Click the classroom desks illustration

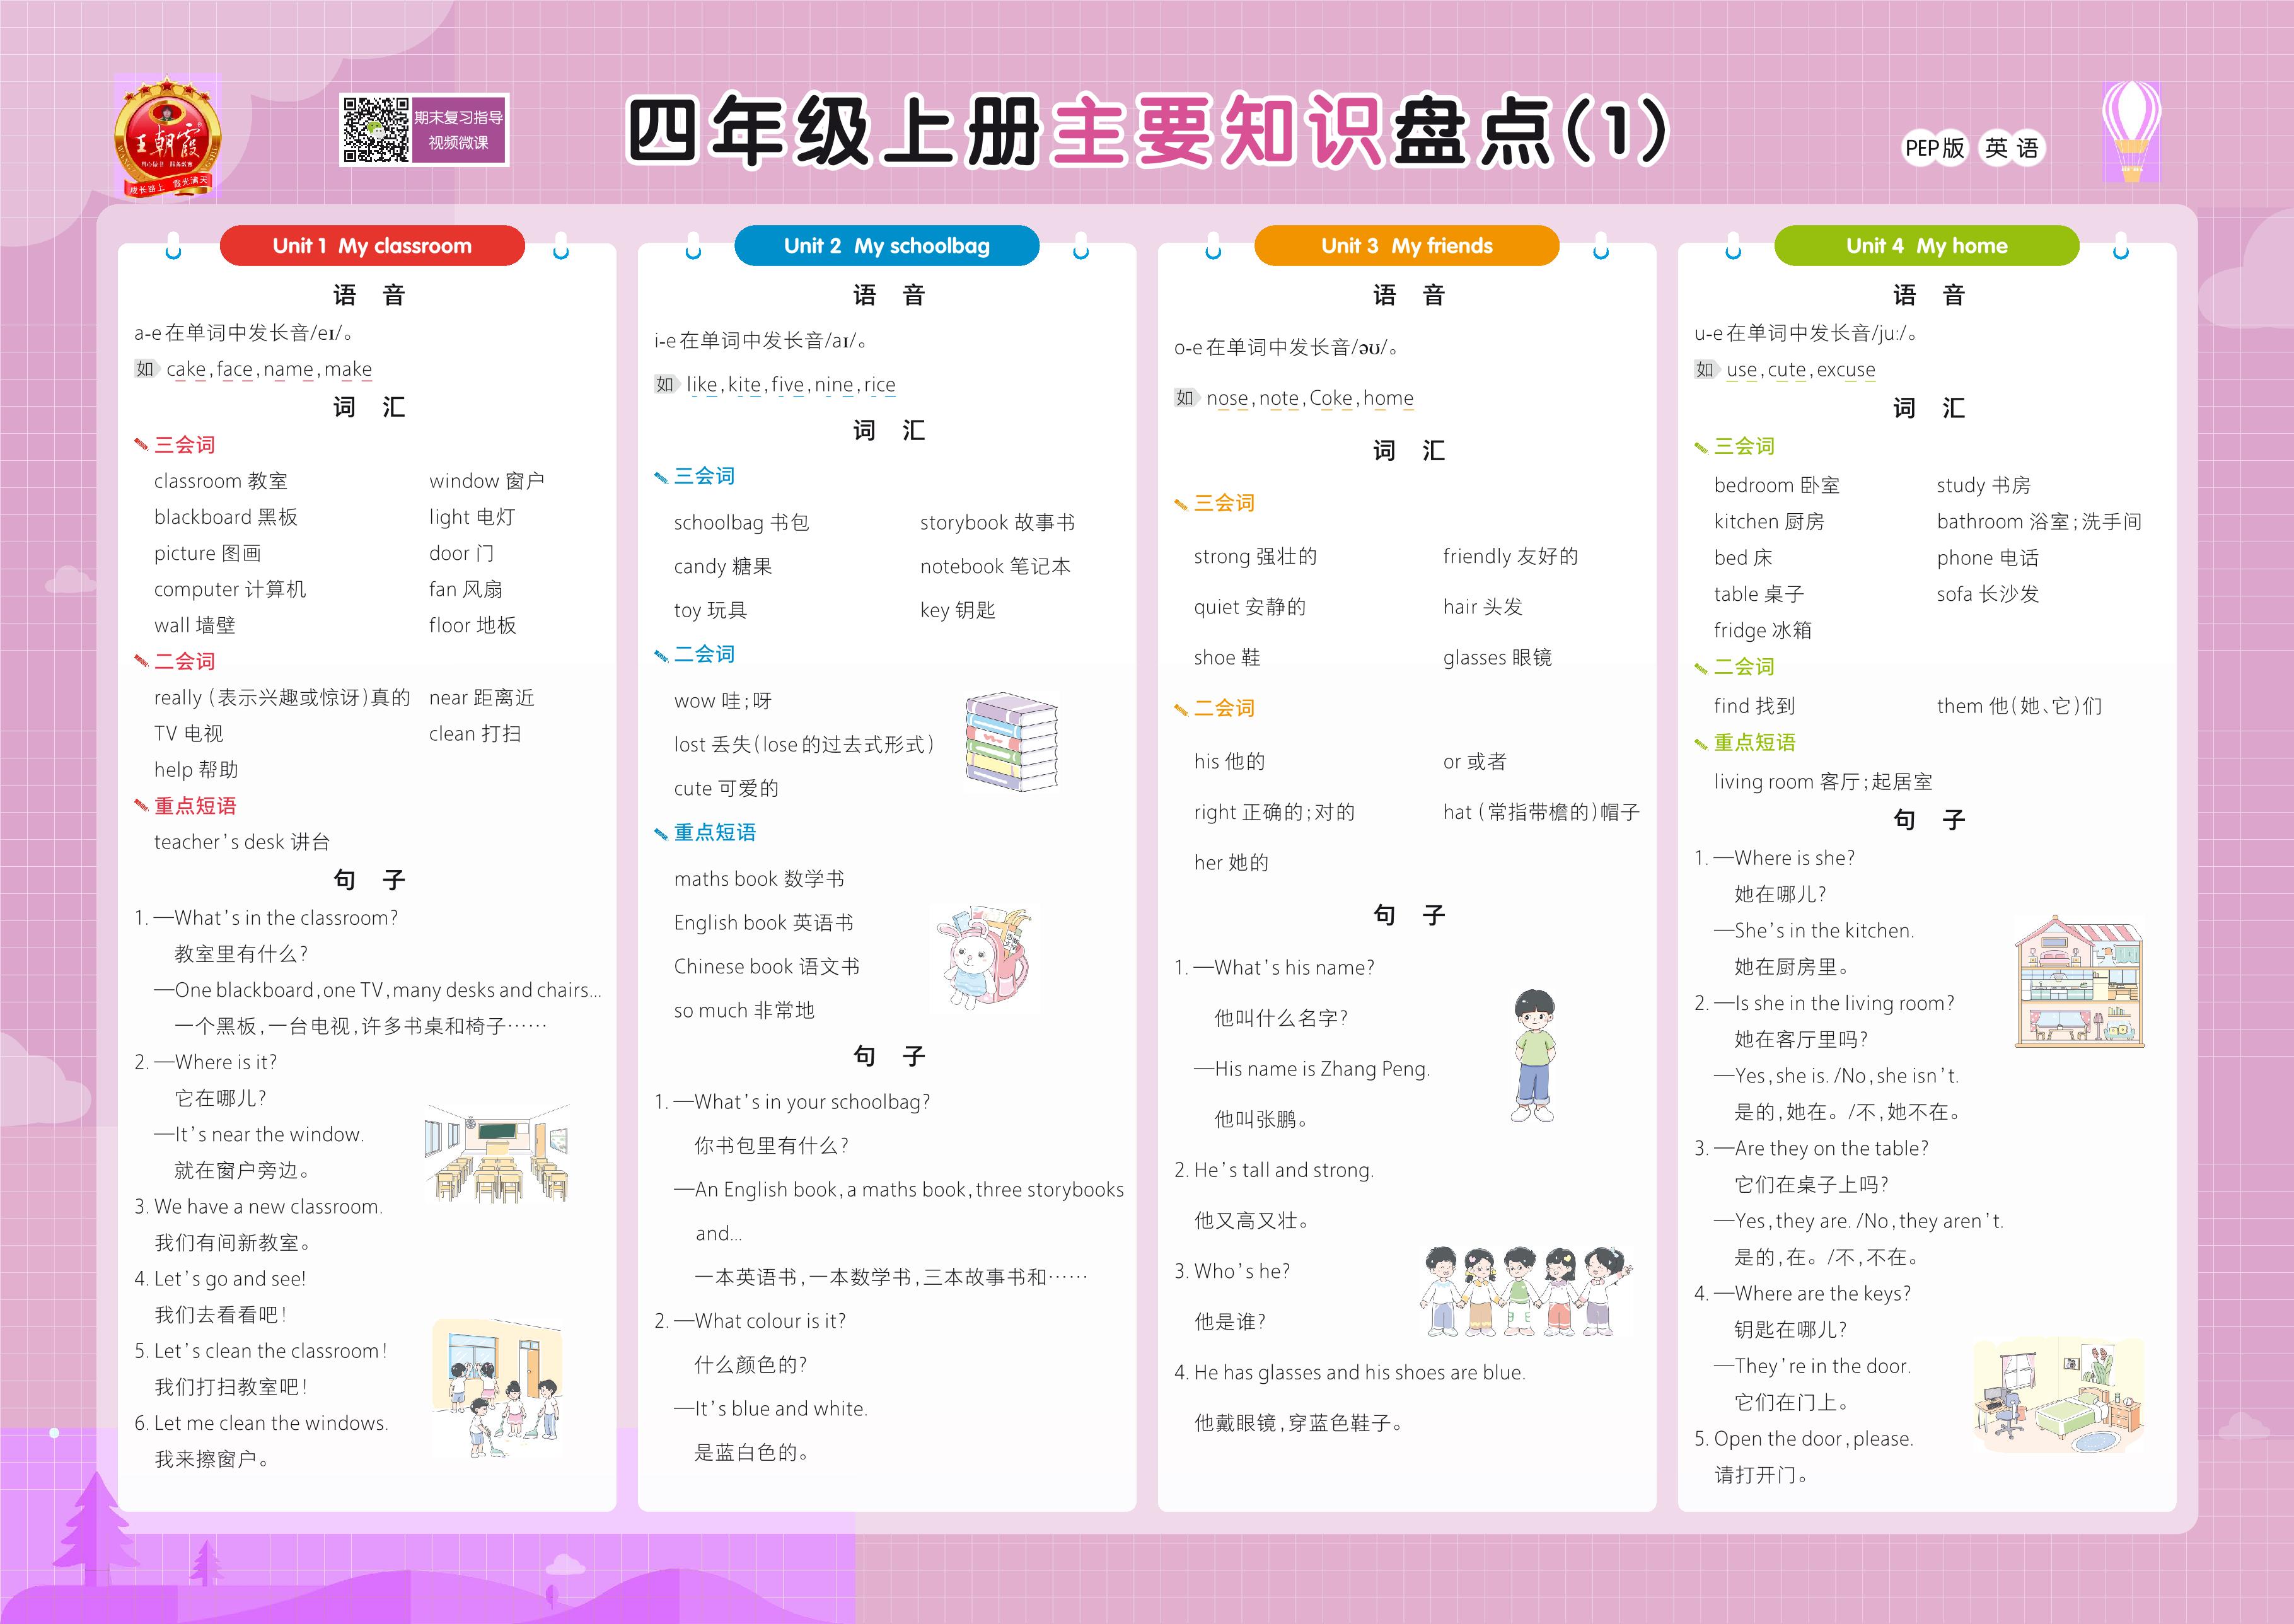click(497, 1153)
